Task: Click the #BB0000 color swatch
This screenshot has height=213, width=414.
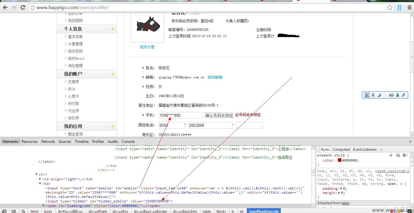Action: pyautogui.click(x=340, y=160)
